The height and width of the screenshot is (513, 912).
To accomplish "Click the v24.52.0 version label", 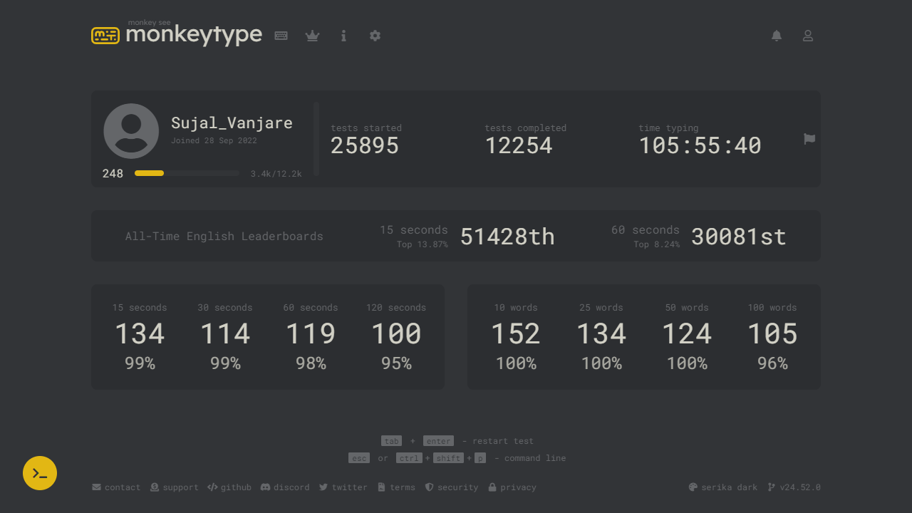I will point(794,487).
